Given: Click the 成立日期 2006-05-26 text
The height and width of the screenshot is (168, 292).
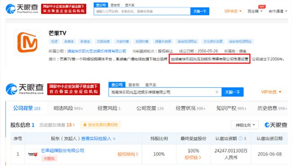Looking at the screenshot, I should pos(198,51).
